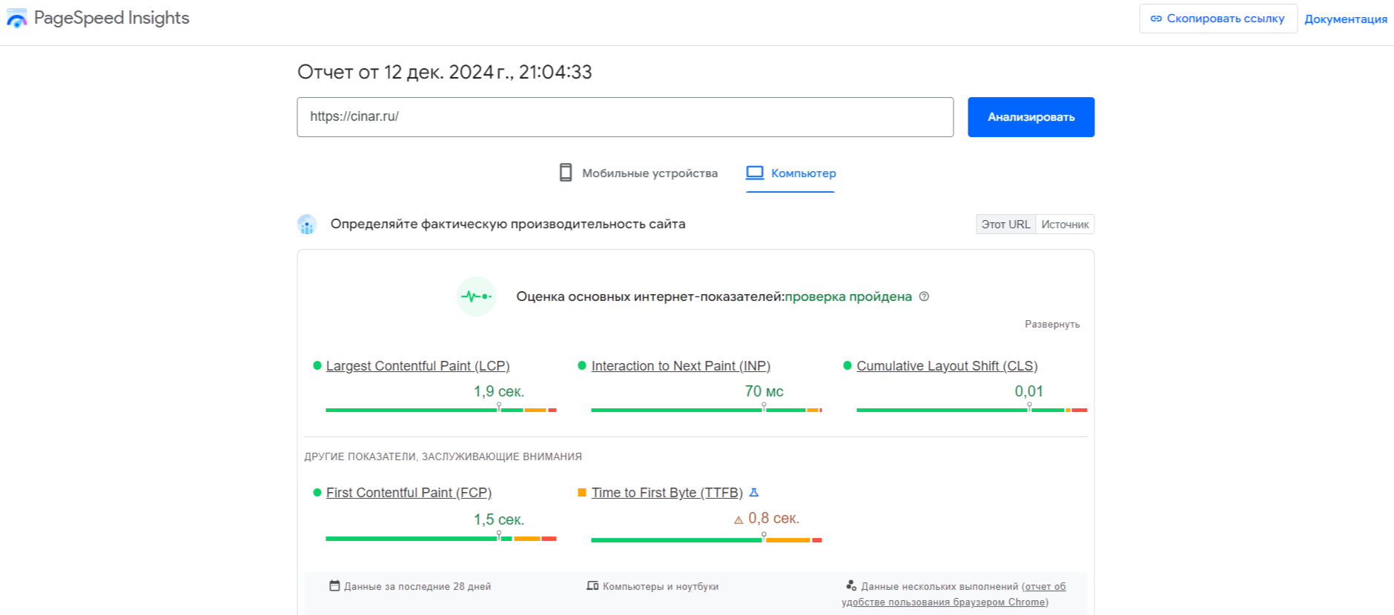1394x615 pixels.
Task: Click the computer laptop icon
Action: point(755,173)
